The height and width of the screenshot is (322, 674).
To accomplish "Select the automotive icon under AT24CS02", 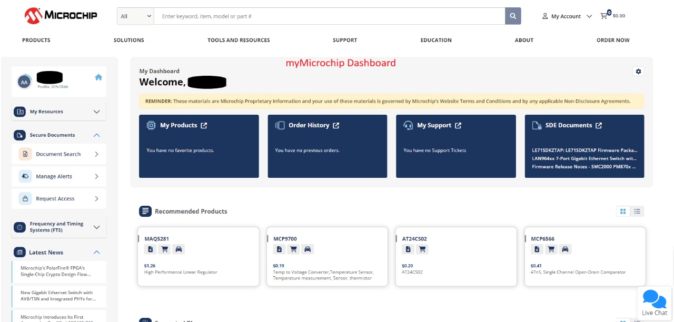I will tap(436, 249).
